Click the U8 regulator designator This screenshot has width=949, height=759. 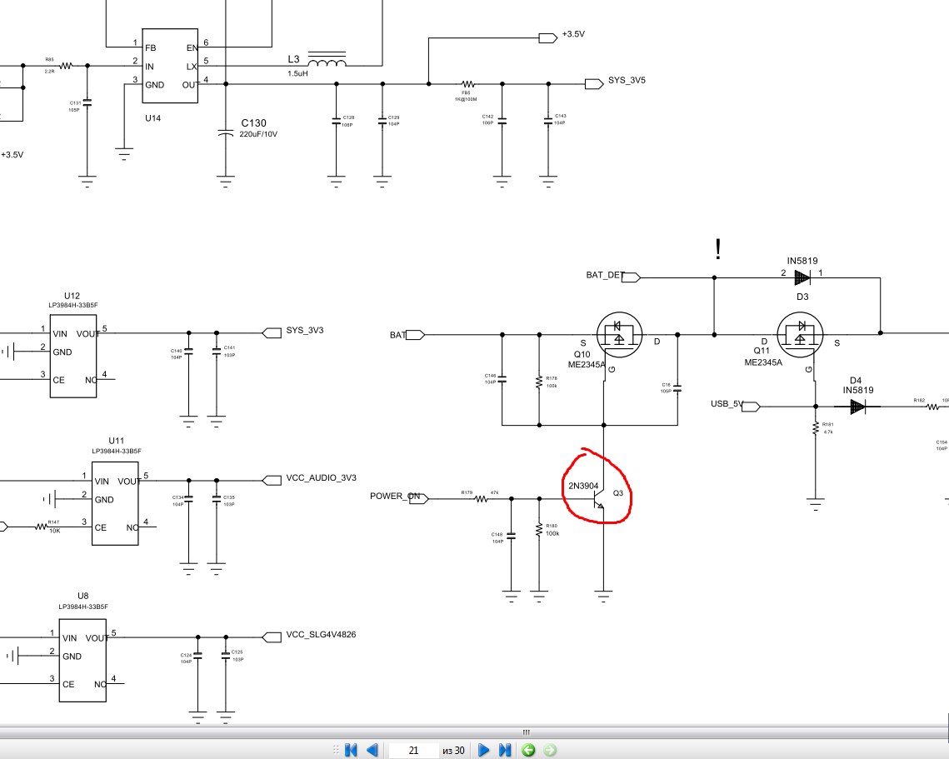point(83,596)
